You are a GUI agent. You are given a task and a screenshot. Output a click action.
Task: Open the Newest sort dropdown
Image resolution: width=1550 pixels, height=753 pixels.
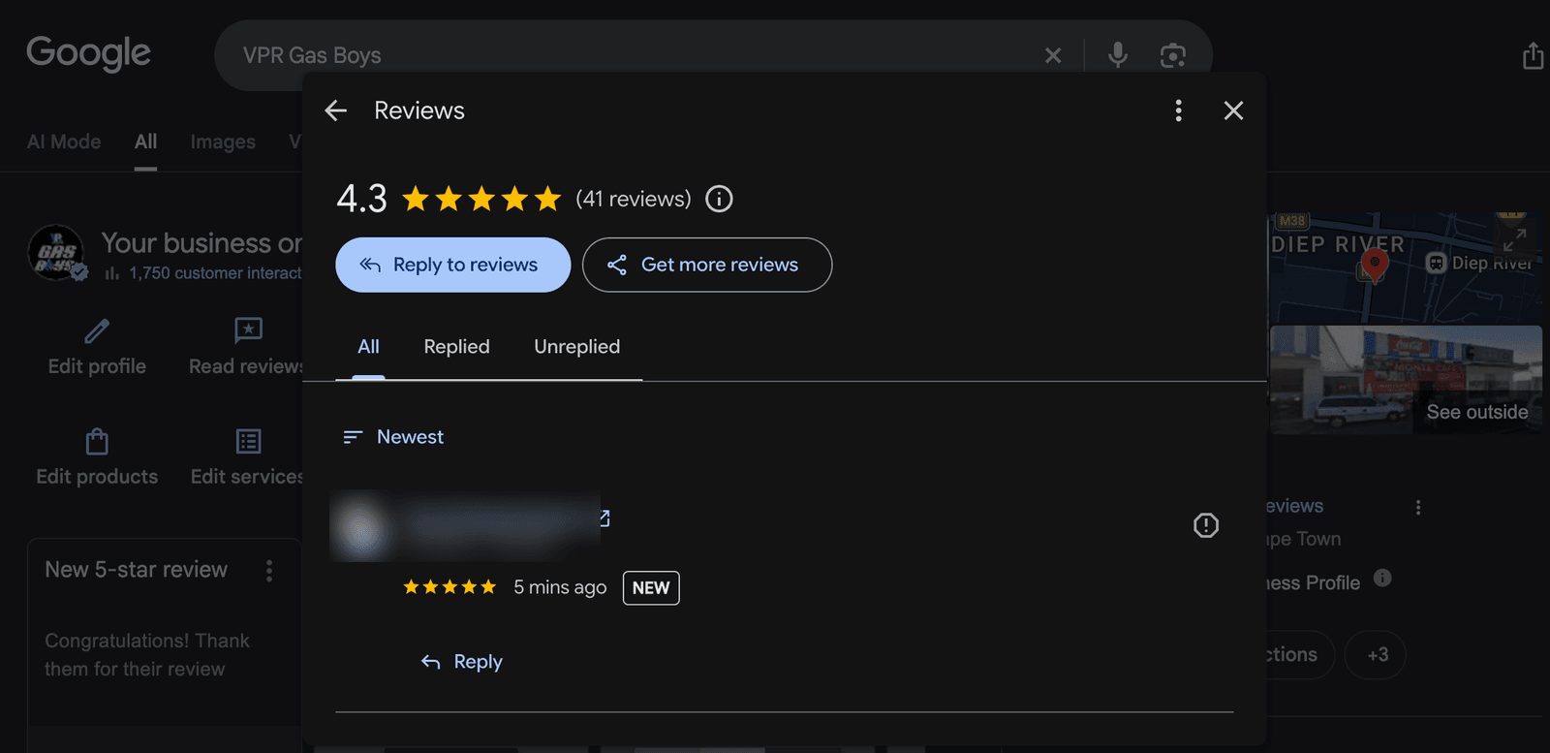click(393, 437)
